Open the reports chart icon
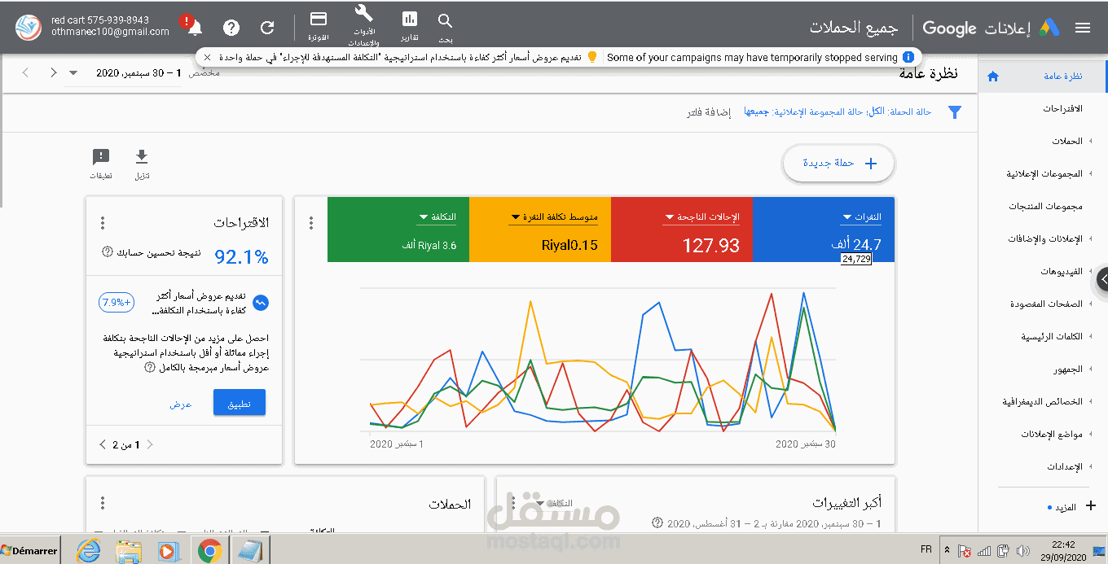 (x=410, y=20)
